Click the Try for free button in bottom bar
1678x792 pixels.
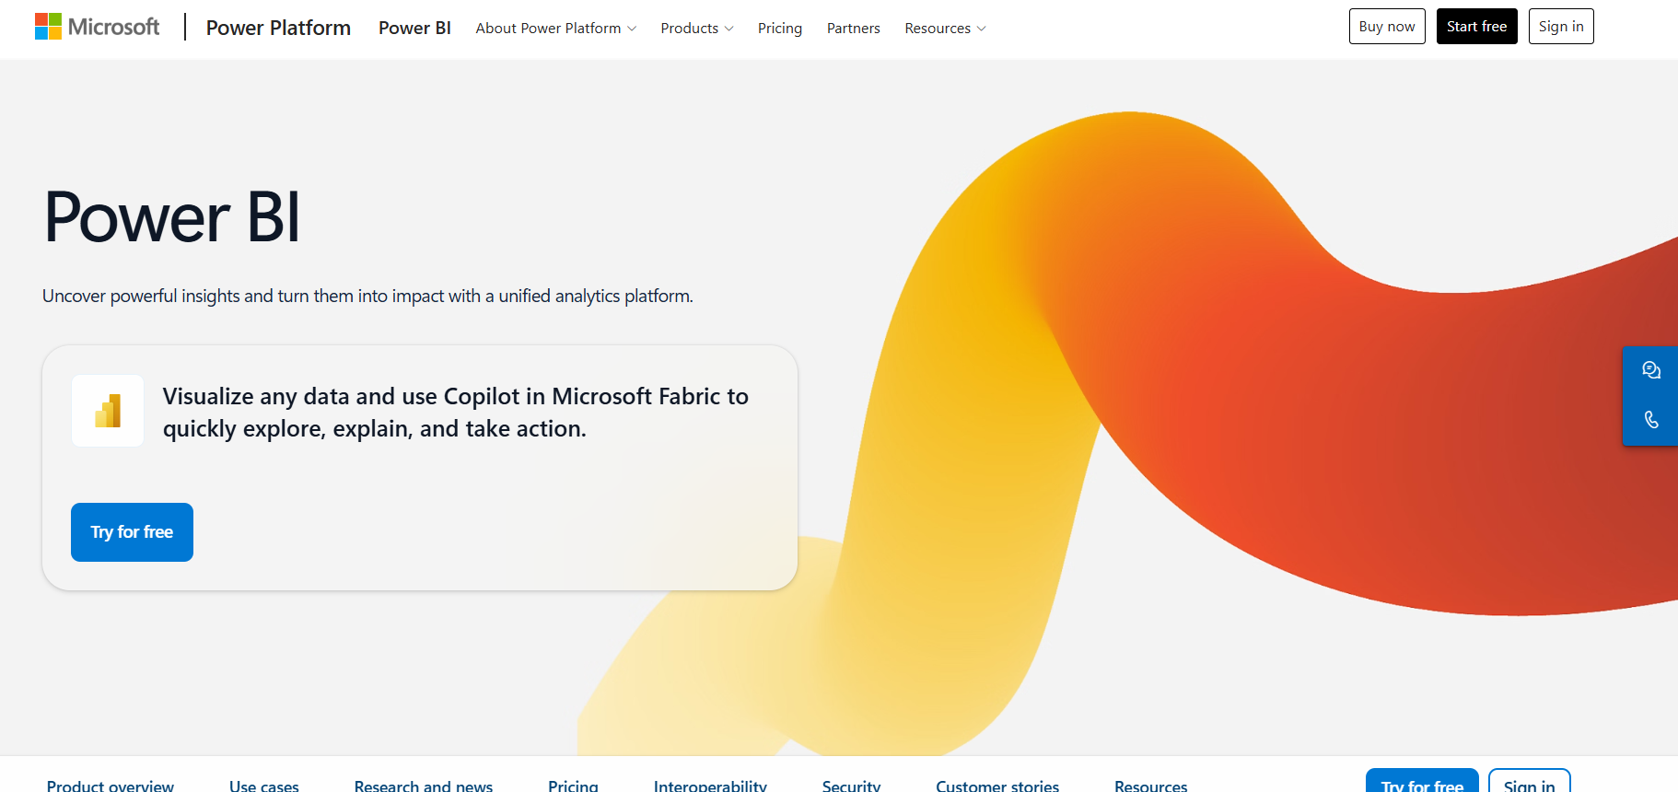pos(1422,782)
